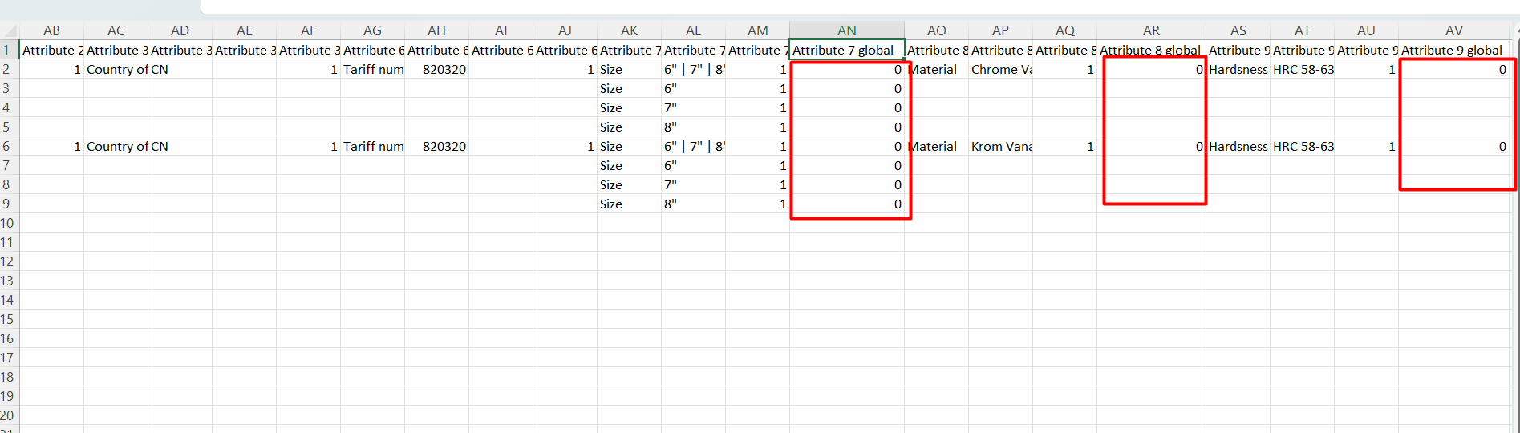1520x433 pixels.
Task: Select column header AN
Action: click(x=847, y=30)
